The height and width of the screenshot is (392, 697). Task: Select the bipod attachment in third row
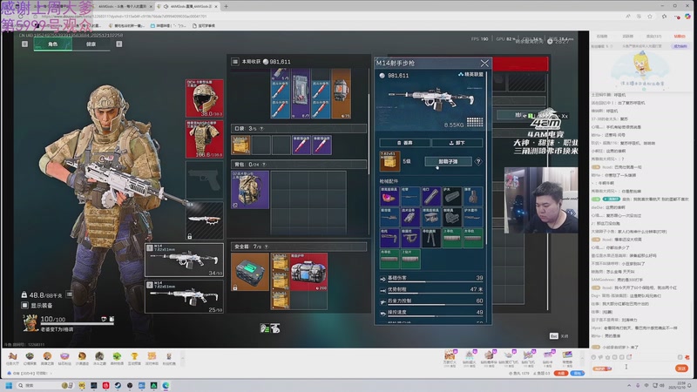pos(430,238)
